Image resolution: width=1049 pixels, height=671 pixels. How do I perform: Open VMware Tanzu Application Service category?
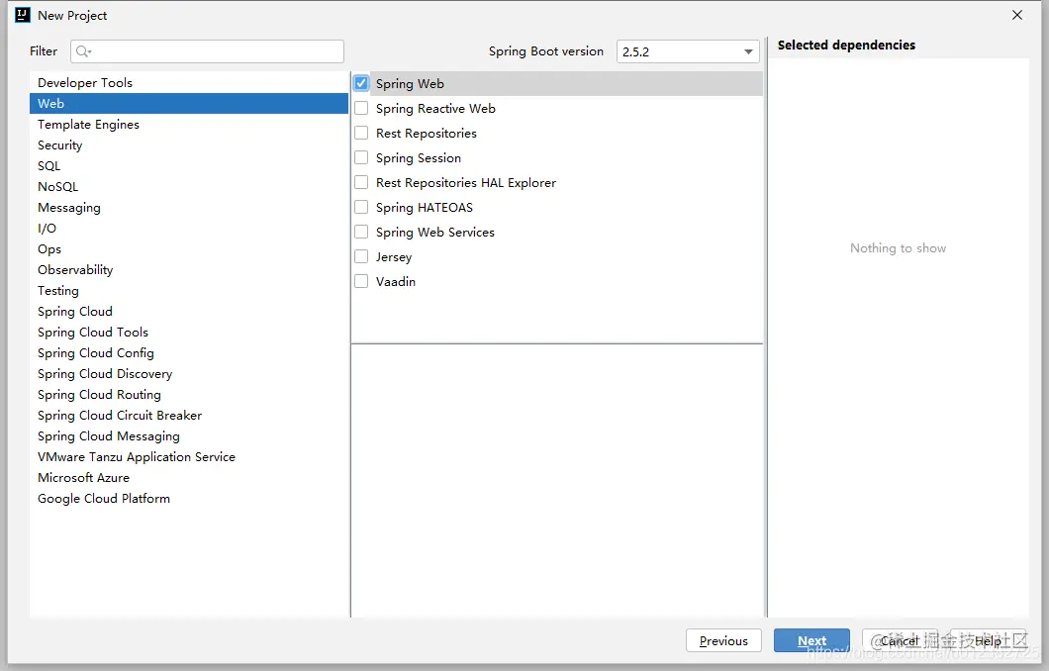point(189,455)
